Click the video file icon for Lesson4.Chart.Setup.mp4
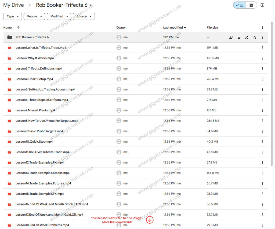275x229 pixels. (10, 79)
